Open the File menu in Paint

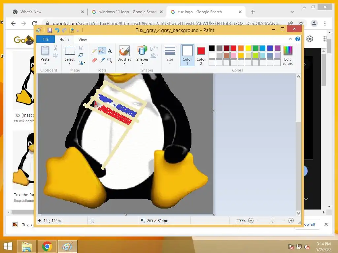tap(46, 39)
